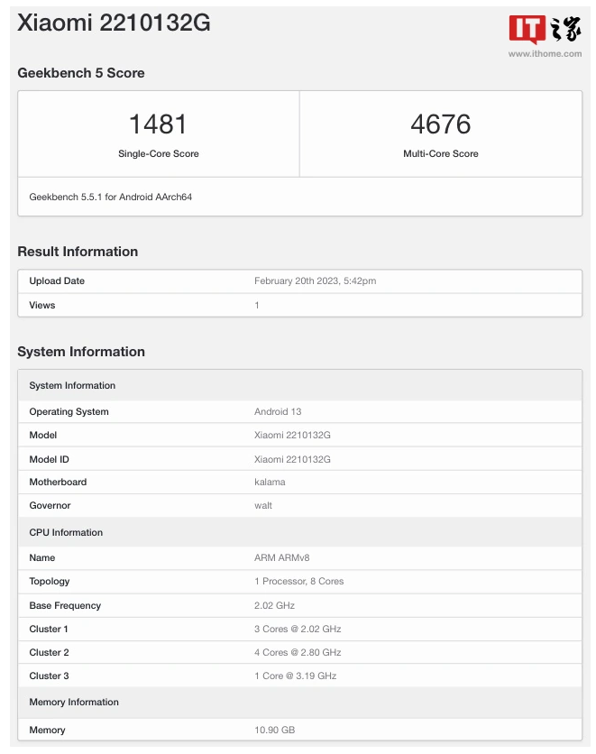Click the Views row
596x754 pixels.
point(300,306)
